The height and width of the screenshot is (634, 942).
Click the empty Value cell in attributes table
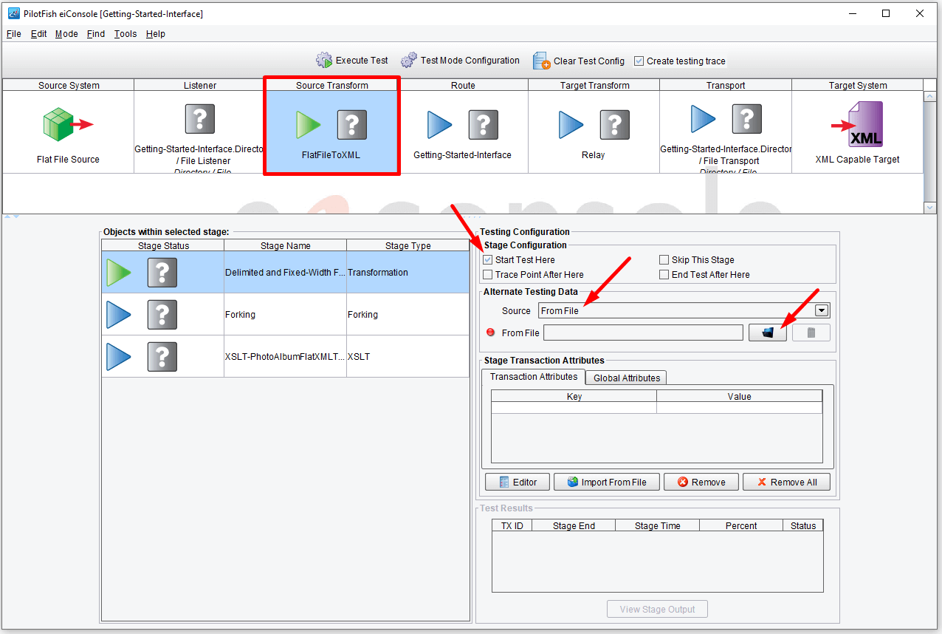pos(739,408)
